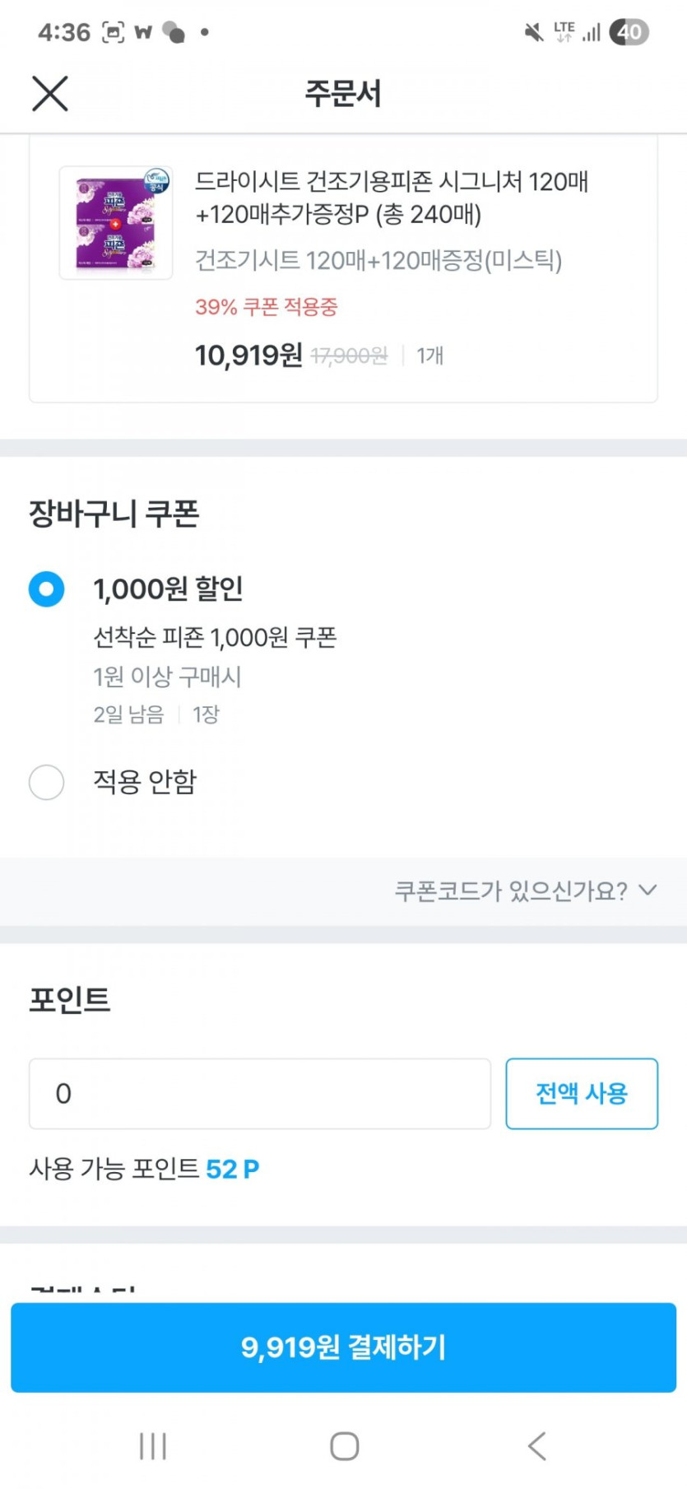Open Android recent apps navigation icon
The image size is (687, 1489).
153,1446
